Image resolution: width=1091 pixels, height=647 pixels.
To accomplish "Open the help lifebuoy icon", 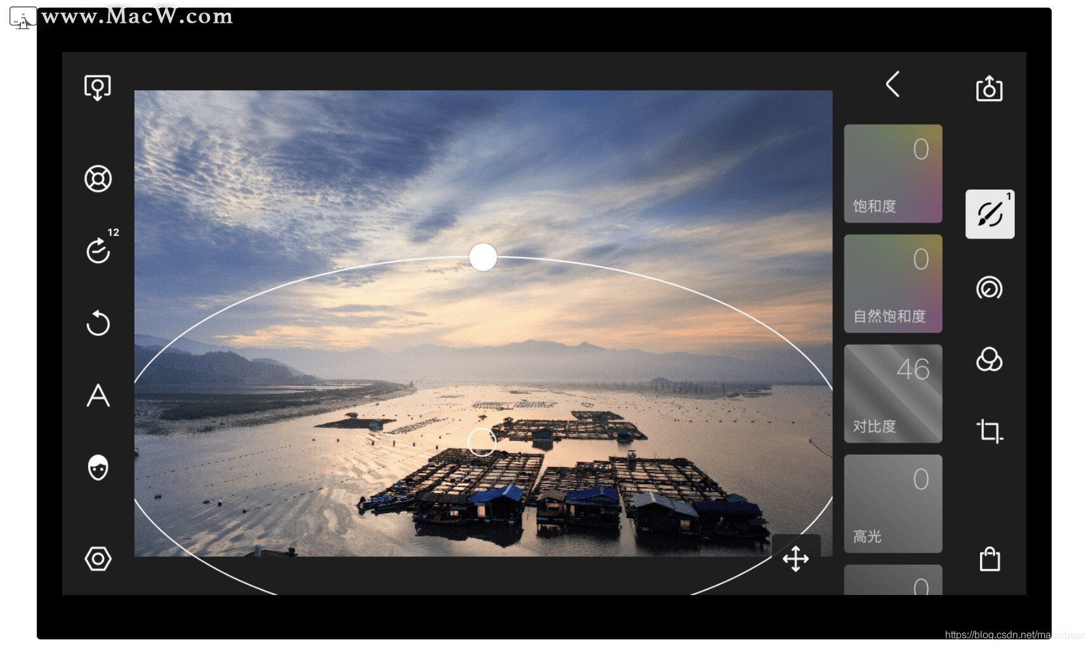I will pos(98,179).
